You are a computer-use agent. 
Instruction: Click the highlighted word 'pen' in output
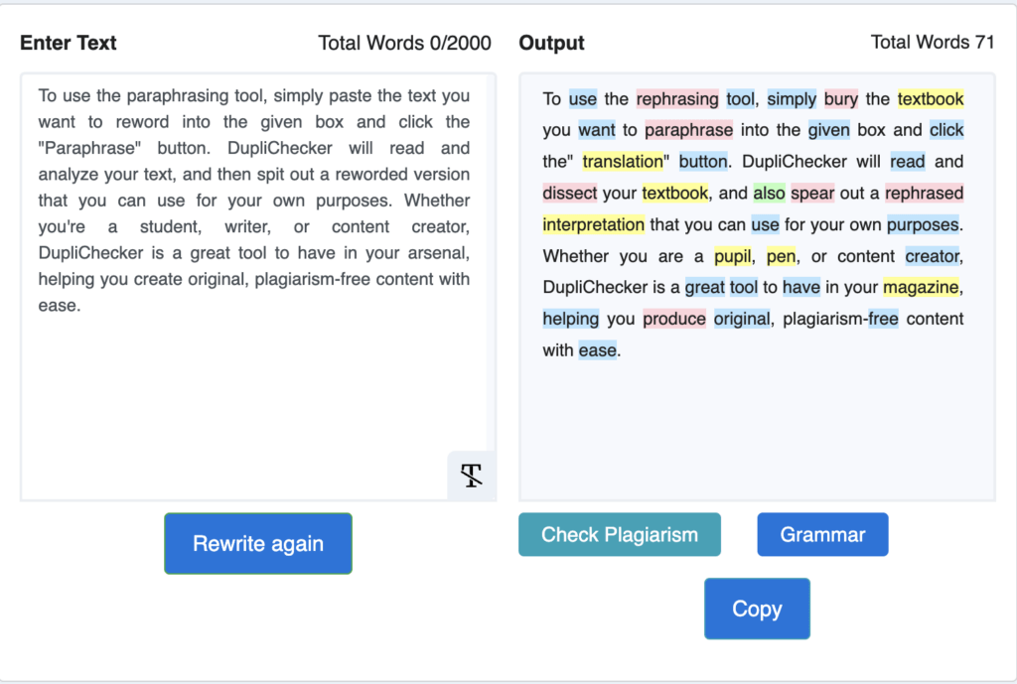781,256
